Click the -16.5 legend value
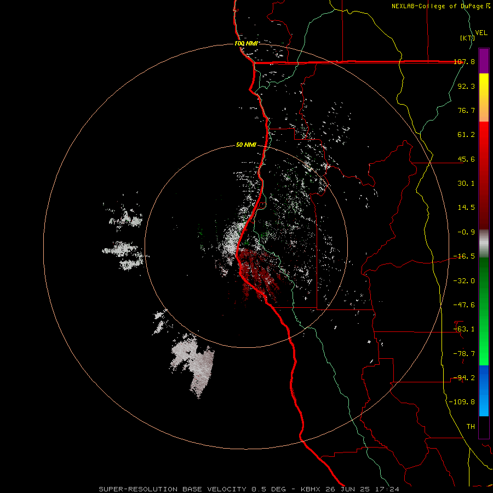This screenshot has height=493, width=493. 464,256
